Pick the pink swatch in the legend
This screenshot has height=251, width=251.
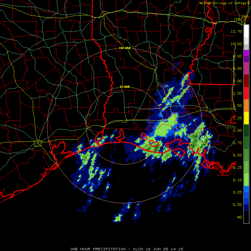(246, 69)
